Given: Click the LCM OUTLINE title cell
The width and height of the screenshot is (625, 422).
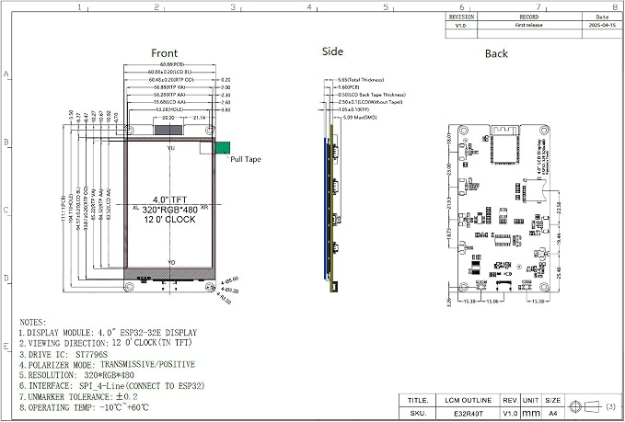Looking at the screenshot, I should (x=468, y=401).
